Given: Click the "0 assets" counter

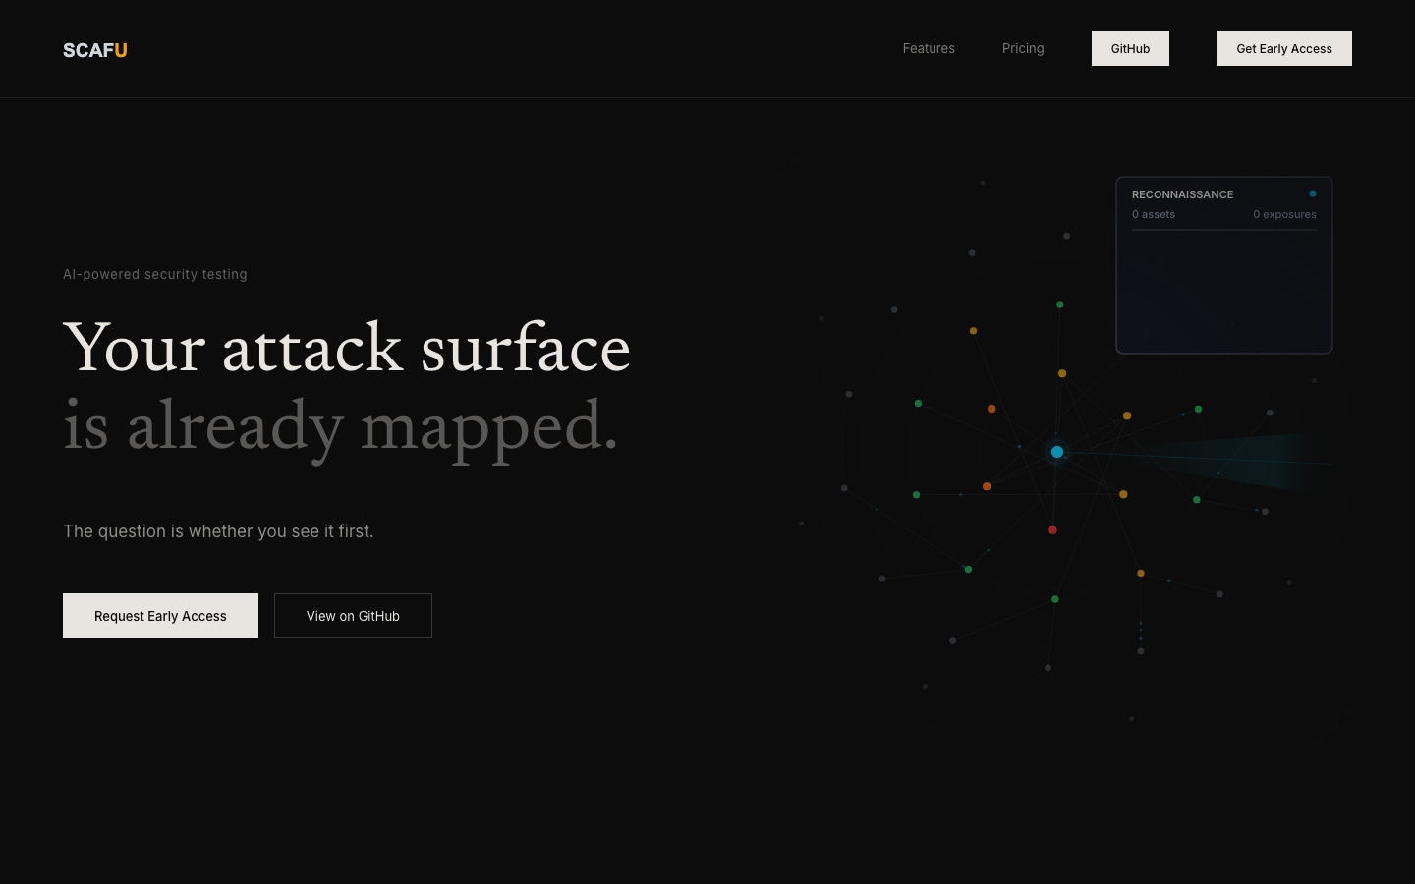Looking at the screenshot, I should click(1154, 214).
